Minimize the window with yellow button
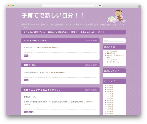This screenshot has height=124, width=147. 11,6
